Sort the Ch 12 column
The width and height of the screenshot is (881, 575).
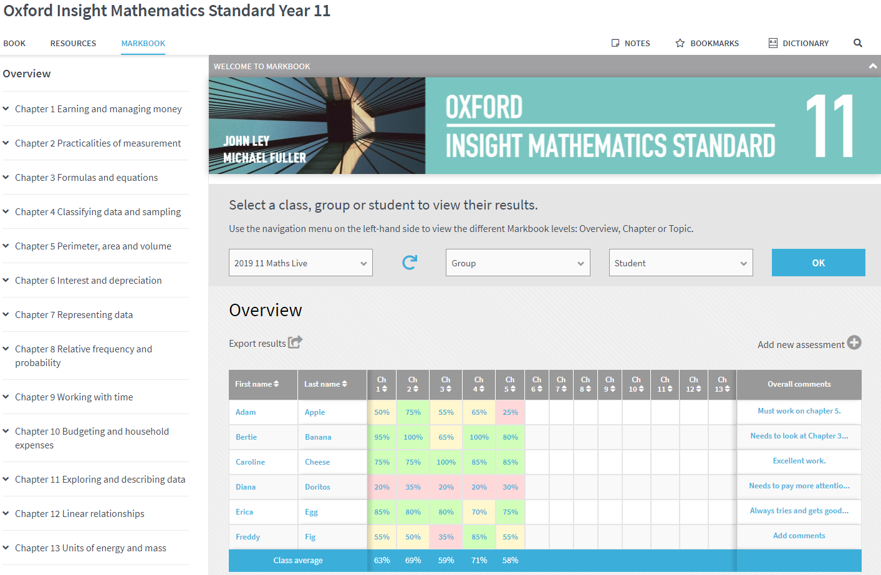[699, 389]
